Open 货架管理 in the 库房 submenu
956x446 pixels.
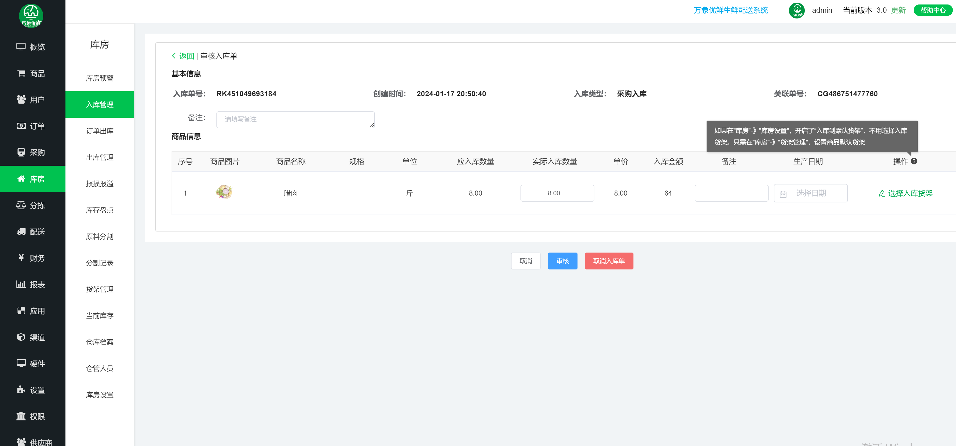point(100,289)
